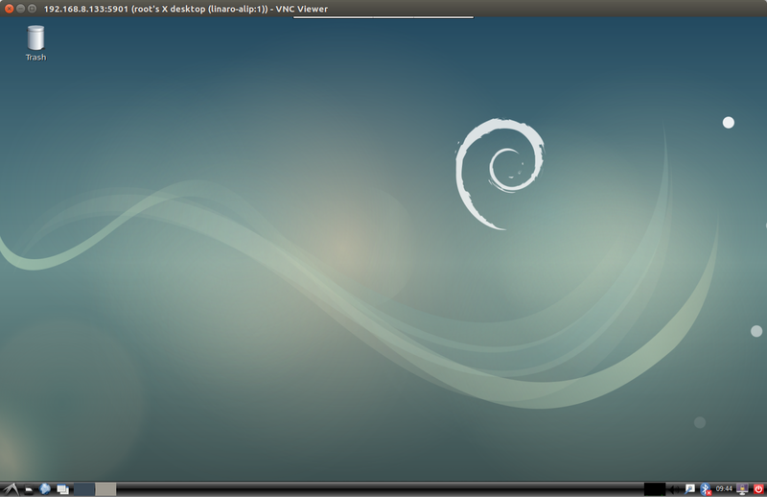Click the Debian swirl logo on wallpaper
Screen dimensions: 767x497
(x=499, y=173)
